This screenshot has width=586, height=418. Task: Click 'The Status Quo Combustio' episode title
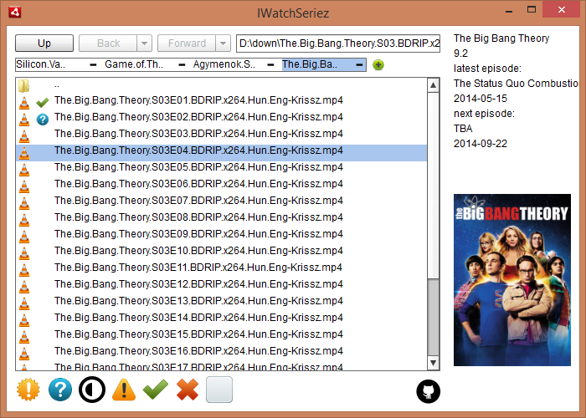tap(516, 84)
